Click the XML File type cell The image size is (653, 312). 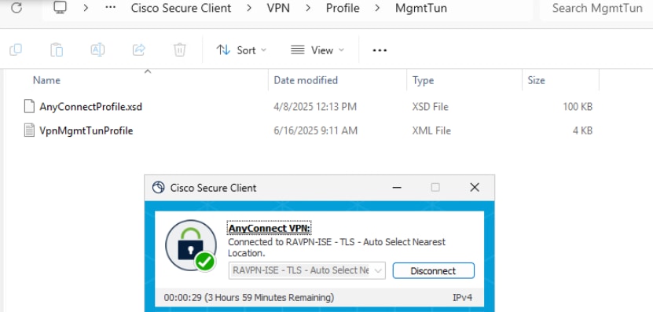[x=431, y=130]
